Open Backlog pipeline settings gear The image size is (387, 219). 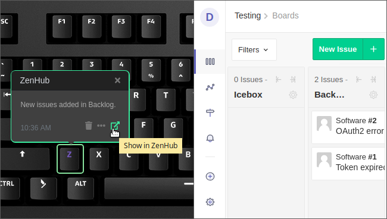click(x=373, y=95)
